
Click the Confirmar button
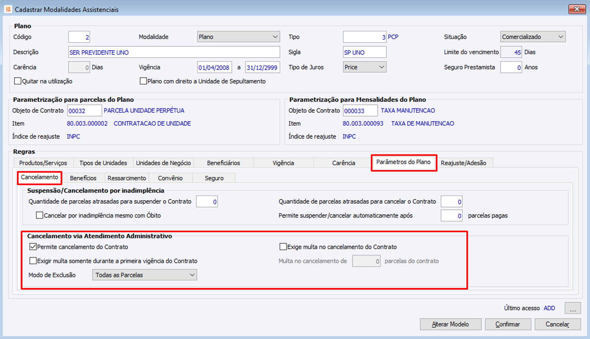(507, 324)
